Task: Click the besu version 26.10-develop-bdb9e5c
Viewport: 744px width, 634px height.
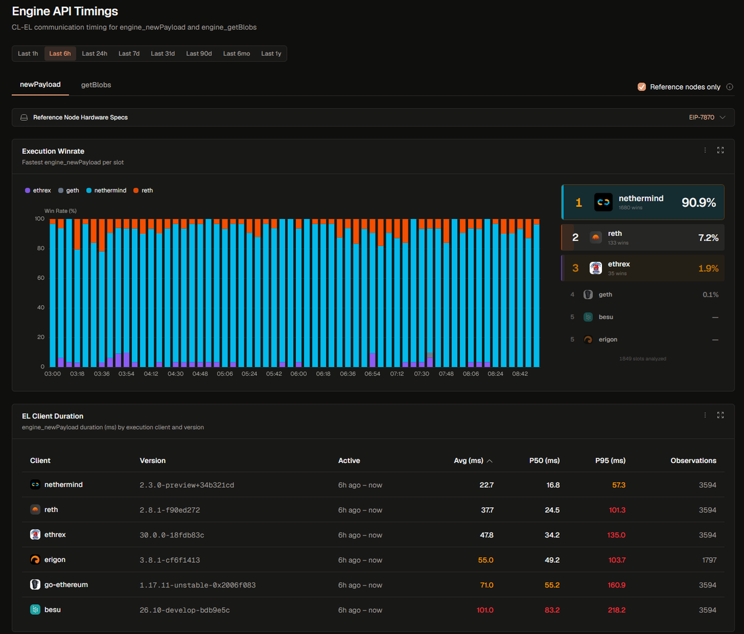Action: [x=185, y=610]
